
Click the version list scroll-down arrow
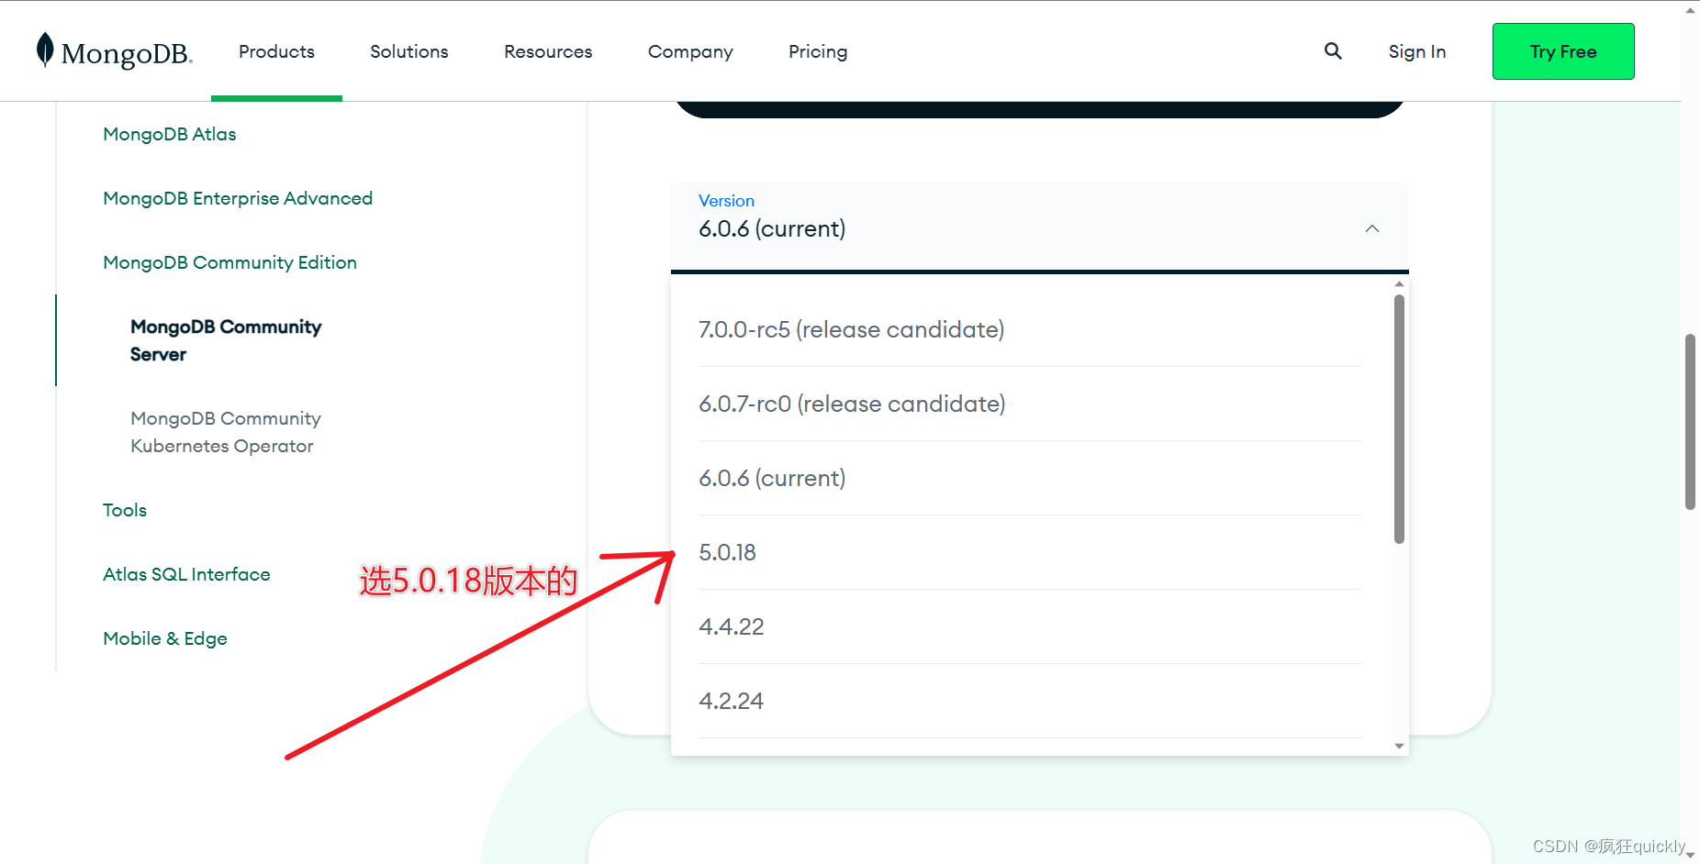(1399, 746)
